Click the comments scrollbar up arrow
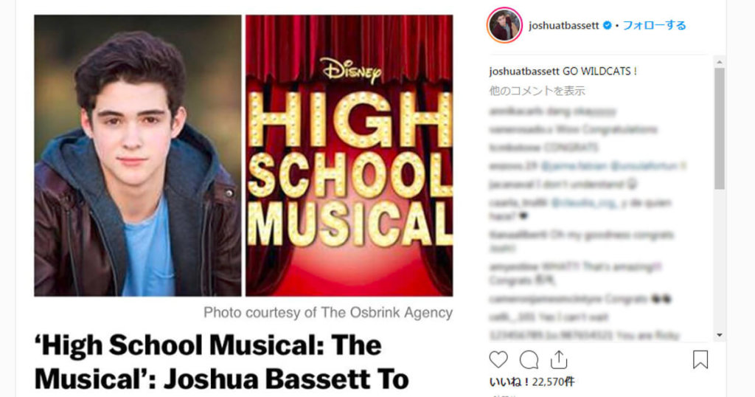This screenshot has width=755, height=397. [x=720, y=62]
